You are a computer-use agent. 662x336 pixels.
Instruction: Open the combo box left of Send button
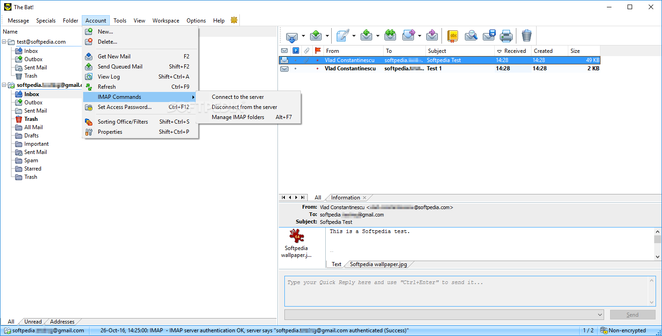tap(444, 314)
